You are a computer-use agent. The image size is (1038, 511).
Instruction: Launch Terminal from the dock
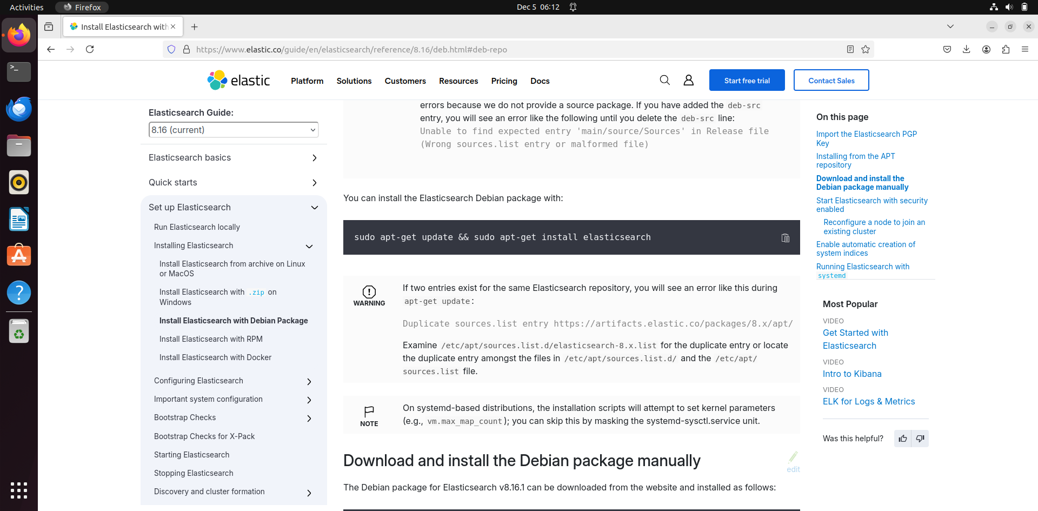pyautogui.click(x=19, y=71)
